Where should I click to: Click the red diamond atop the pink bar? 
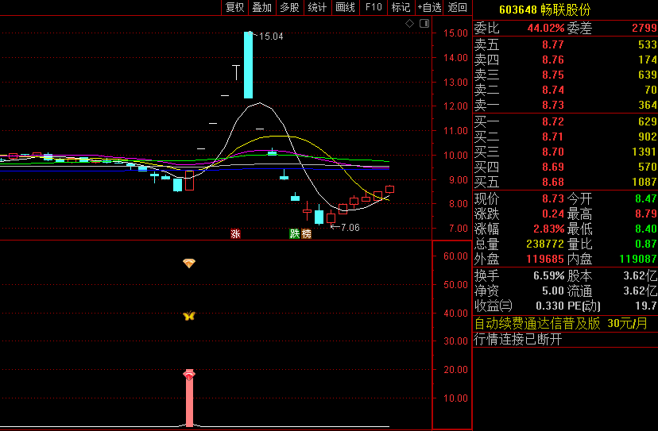[189, 374]
